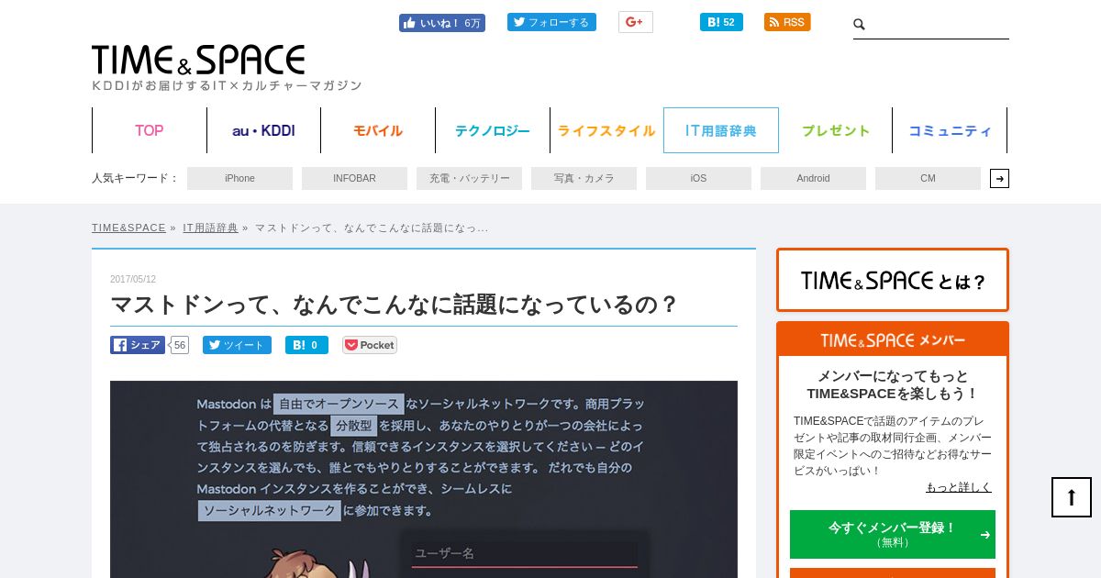Select the CM keyword tag
This screenshot has width=1101, height=578.
click(928, 178)
